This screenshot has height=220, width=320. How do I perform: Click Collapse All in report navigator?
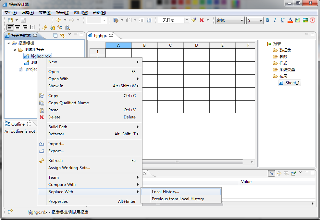click(x=55, y=35)
